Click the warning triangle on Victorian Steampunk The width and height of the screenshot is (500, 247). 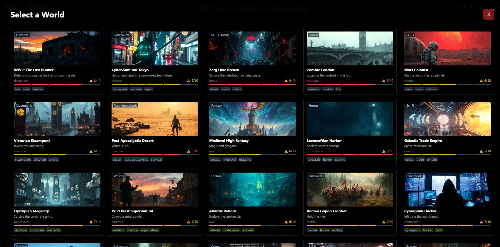pos(91,151)
